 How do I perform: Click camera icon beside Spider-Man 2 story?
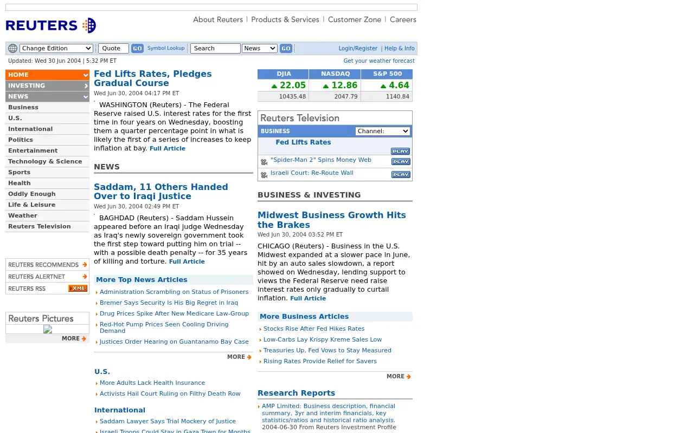click(x=264, y=162)
